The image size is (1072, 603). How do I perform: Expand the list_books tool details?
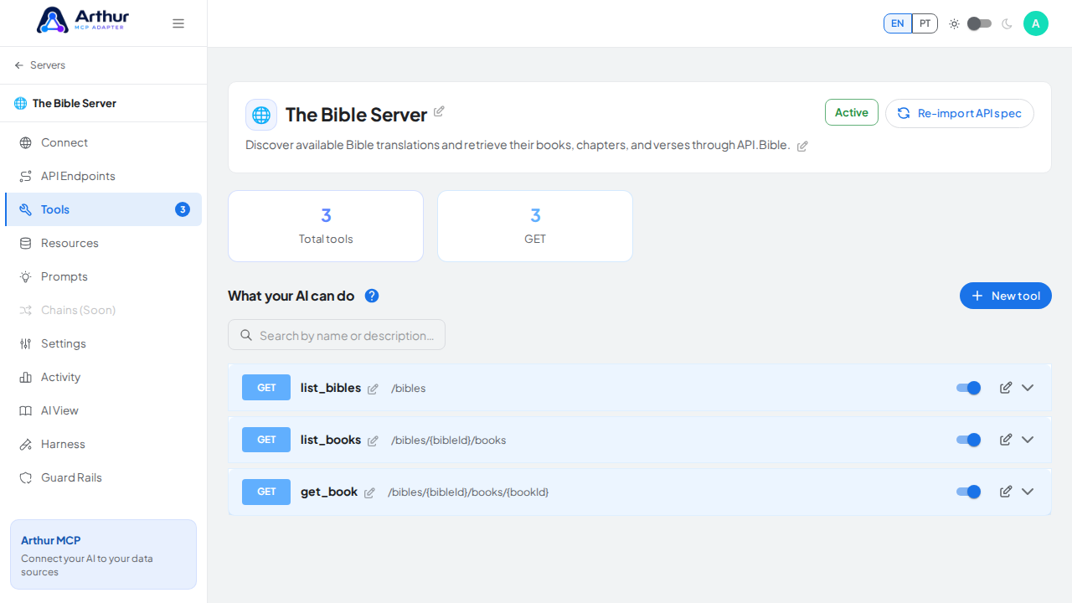pyautogui.click(x=1028, y=440)
